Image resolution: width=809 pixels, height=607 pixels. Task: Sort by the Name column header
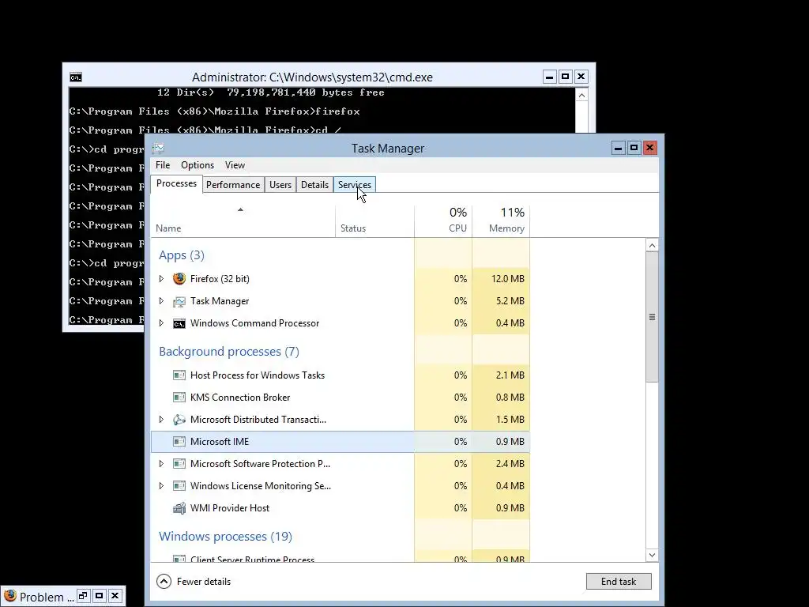[243, 222]
